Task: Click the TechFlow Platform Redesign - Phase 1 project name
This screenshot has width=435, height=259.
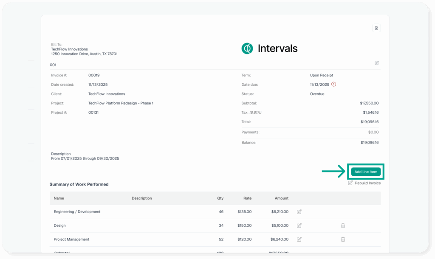Action: [x=121, y=103]
